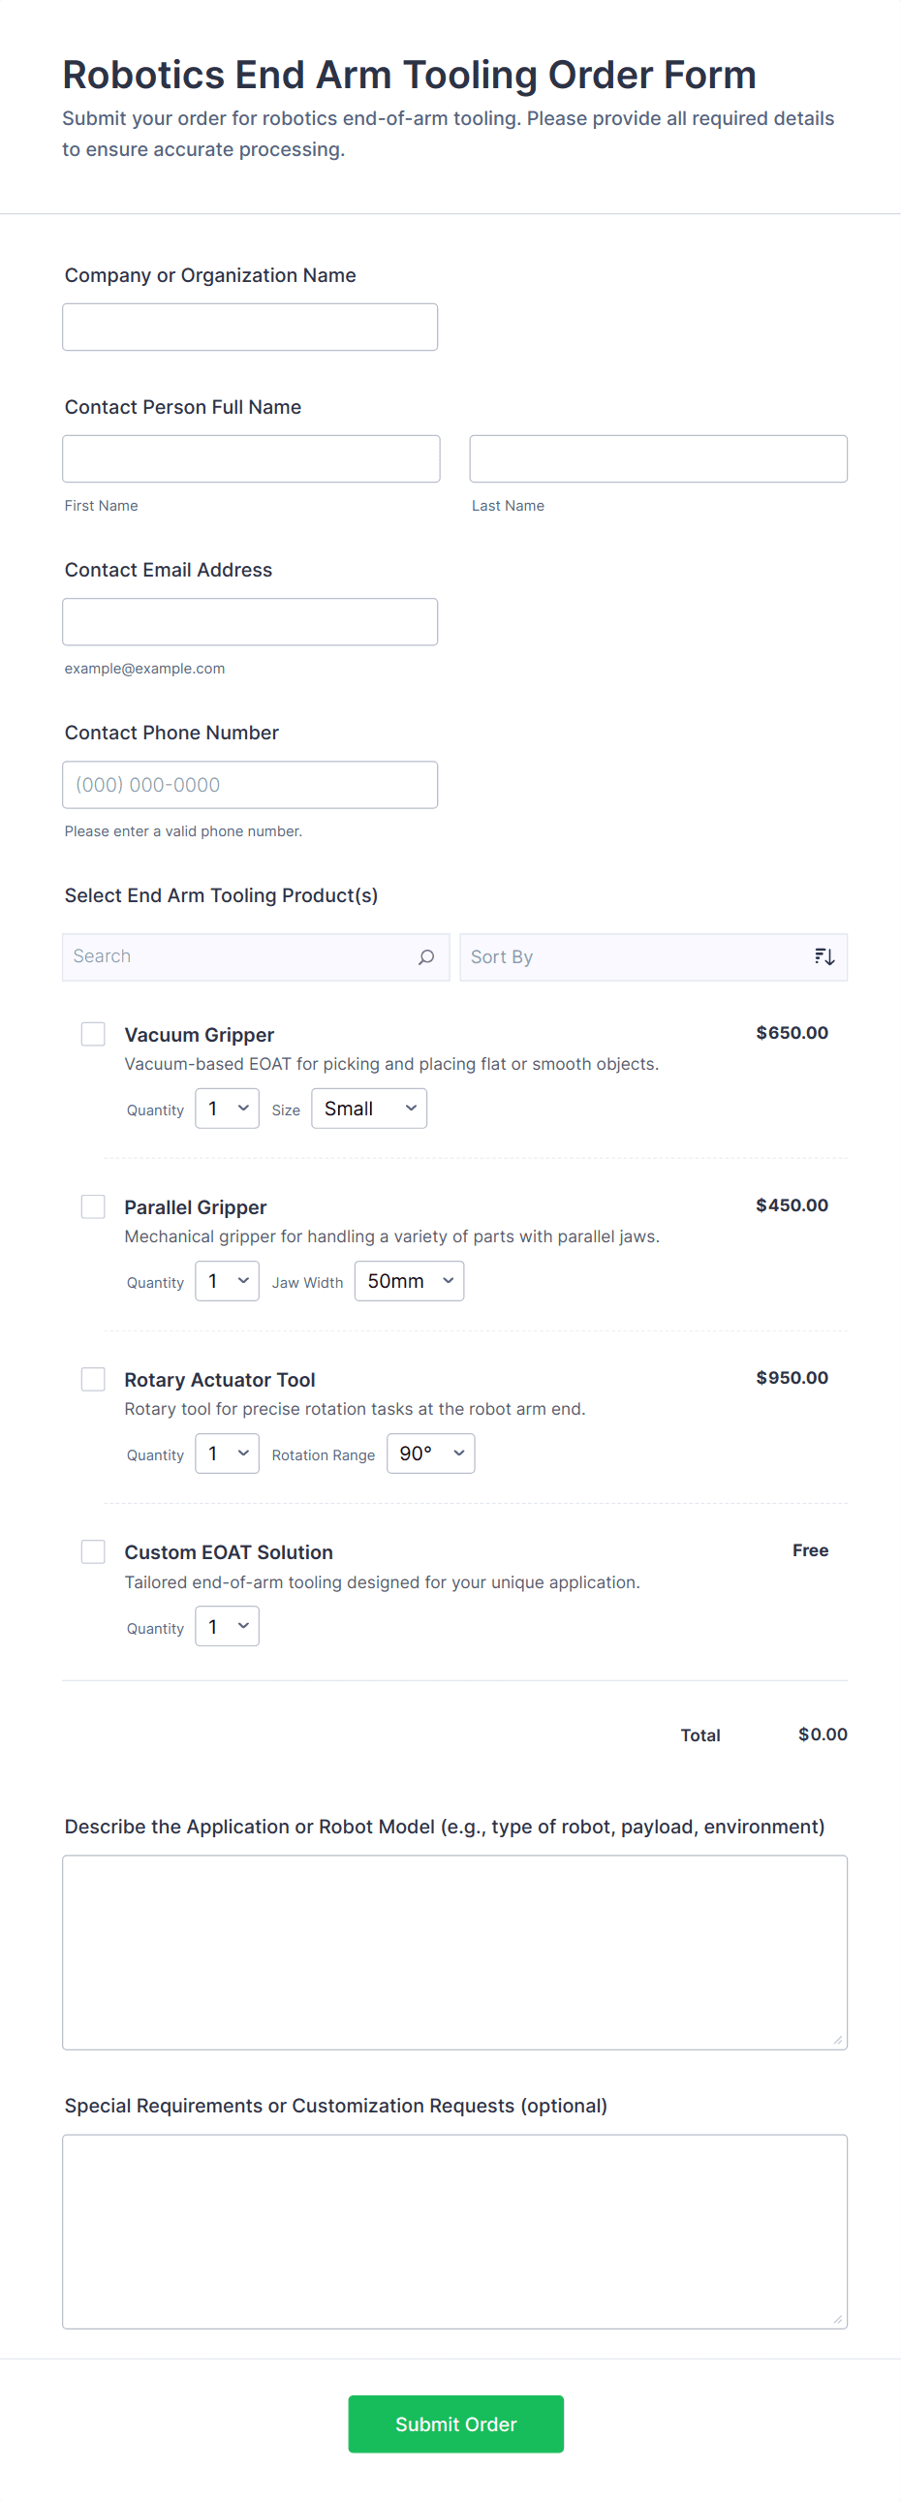
Task: Click the Last Name input field
Action: click(657, 459)
